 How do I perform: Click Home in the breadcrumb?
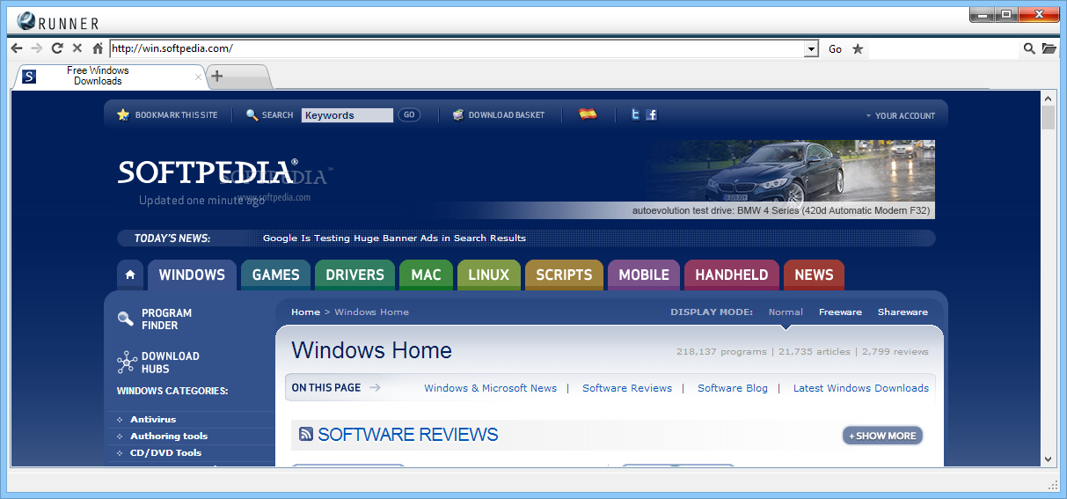(305, 312)
